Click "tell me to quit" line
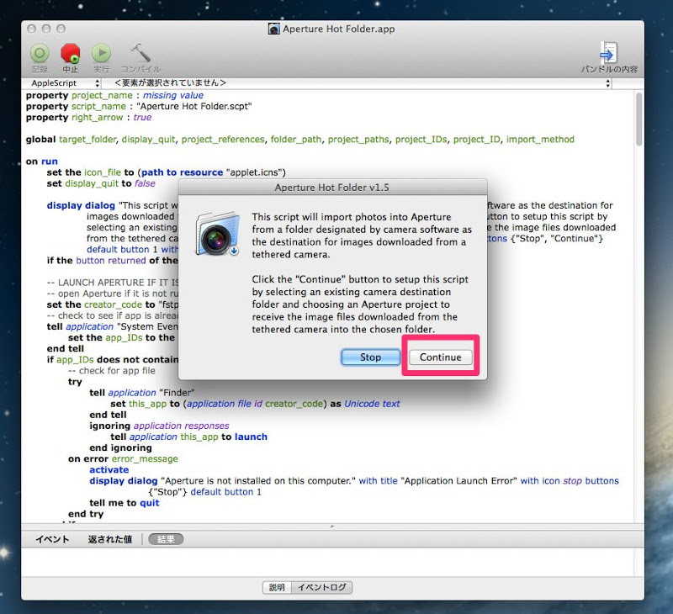673x614 pixels. (124, 503)
